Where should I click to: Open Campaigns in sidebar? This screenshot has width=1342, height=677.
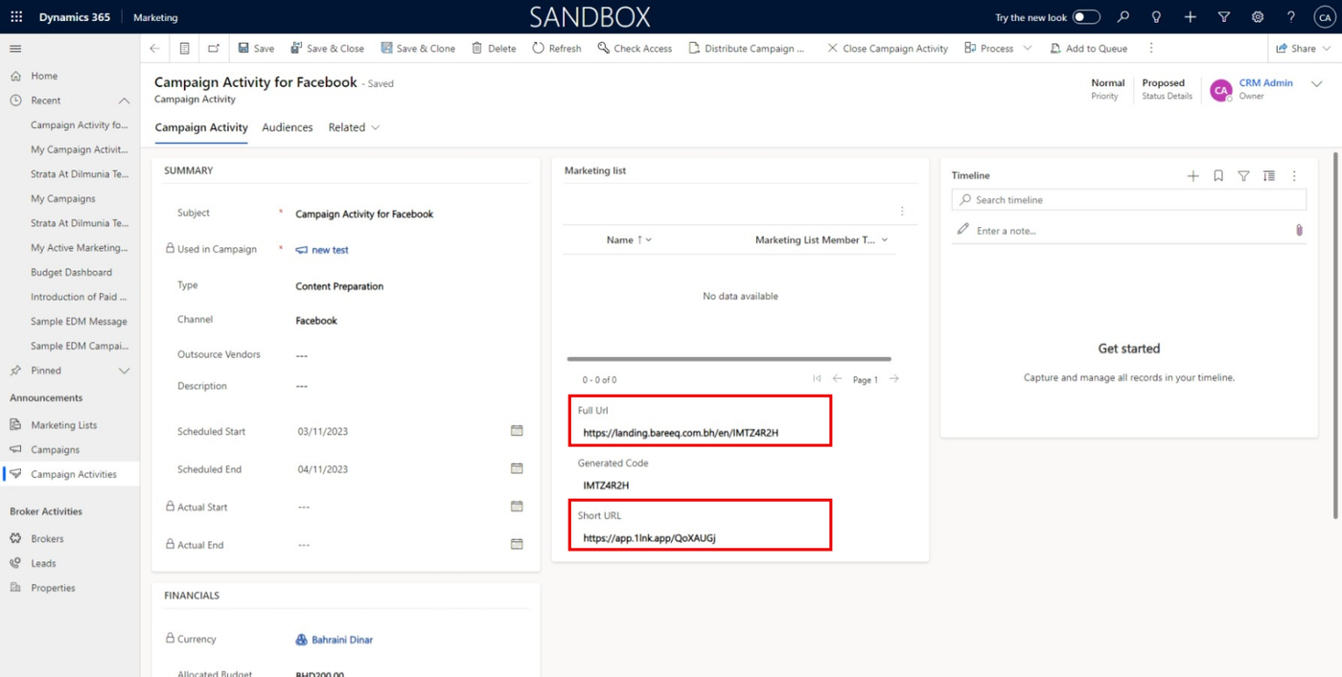coord(55,450)
